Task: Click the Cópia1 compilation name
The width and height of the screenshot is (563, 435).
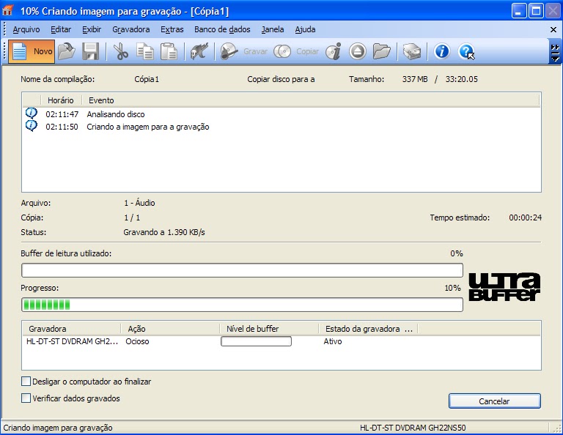Action: click(147, 79)
